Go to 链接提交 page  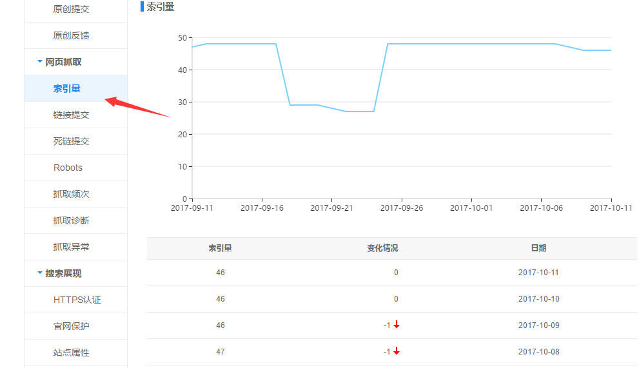click(x=71, y=115)
